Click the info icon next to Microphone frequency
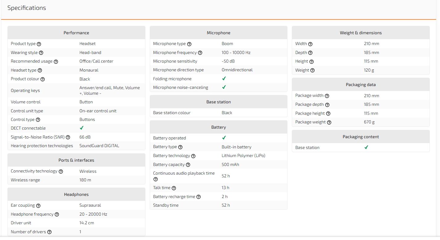 point(200,53)
